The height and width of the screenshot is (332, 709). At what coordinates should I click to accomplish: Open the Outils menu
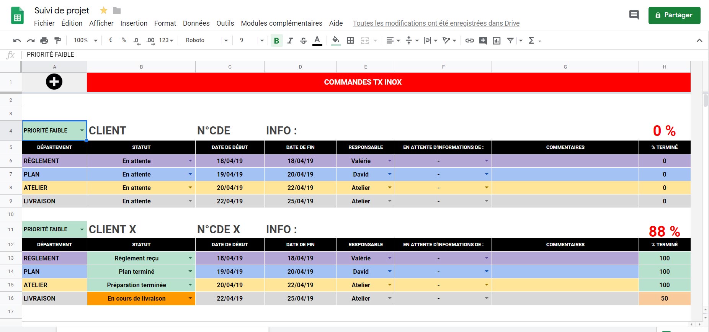click(225, 23)
